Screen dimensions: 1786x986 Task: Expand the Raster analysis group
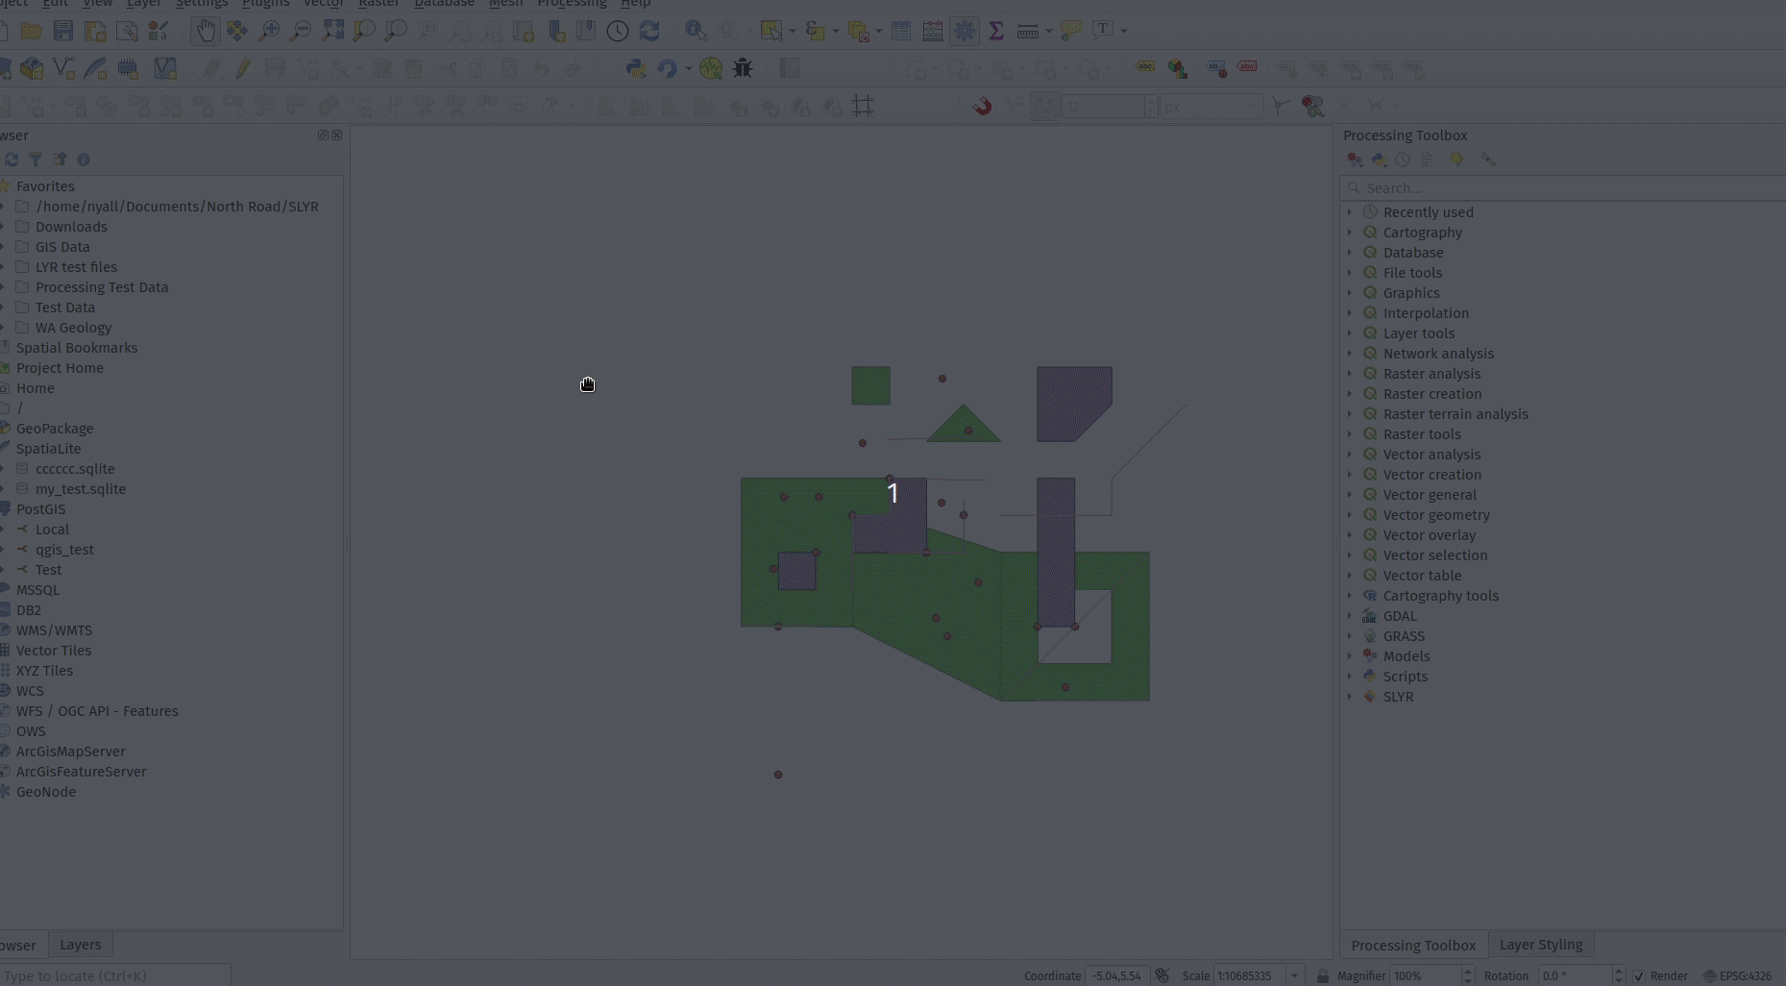pos(1349,374)
